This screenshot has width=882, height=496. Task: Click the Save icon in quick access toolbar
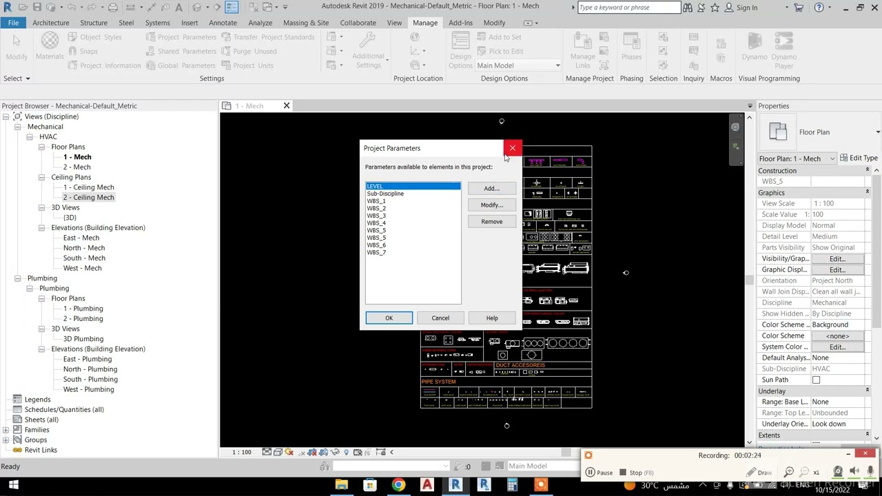(37, 8)
